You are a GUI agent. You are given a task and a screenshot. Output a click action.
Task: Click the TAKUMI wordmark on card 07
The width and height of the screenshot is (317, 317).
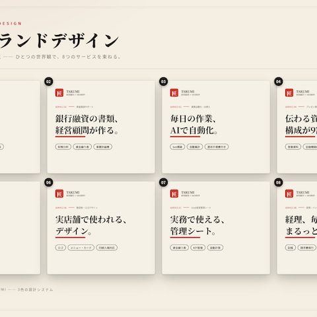click(x=188, y=192)
